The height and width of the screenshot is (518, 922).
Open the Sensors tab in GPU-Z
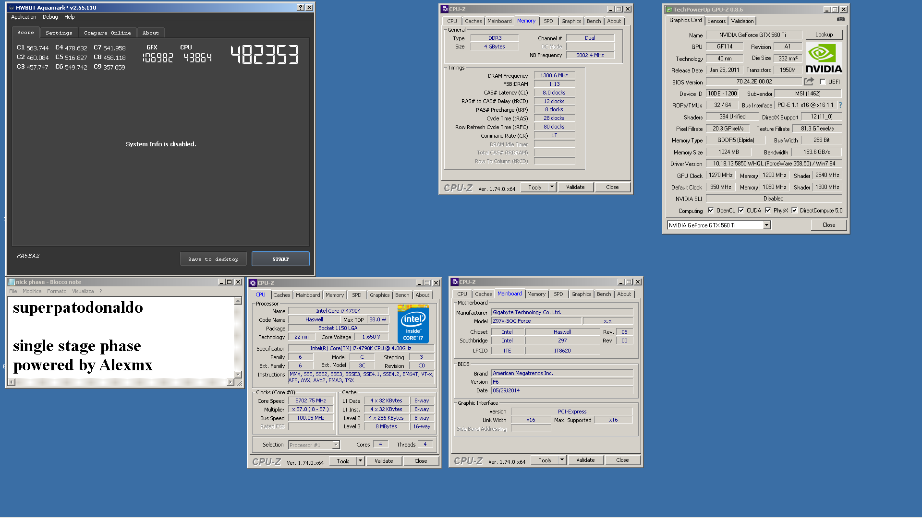coord(716,21)
